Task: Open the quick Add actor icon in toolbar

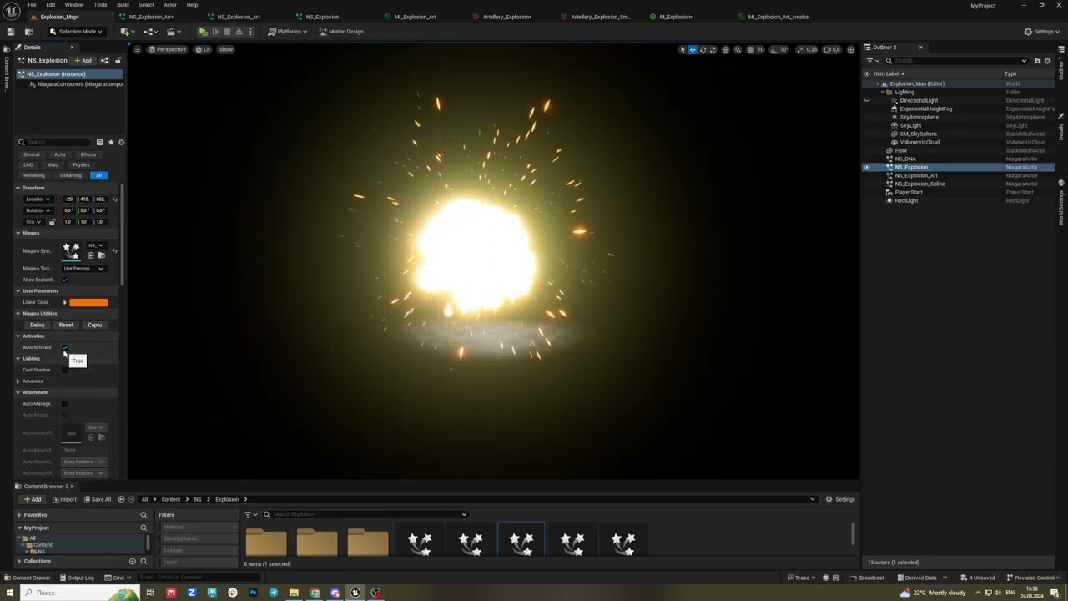Action: pos(125,32)
